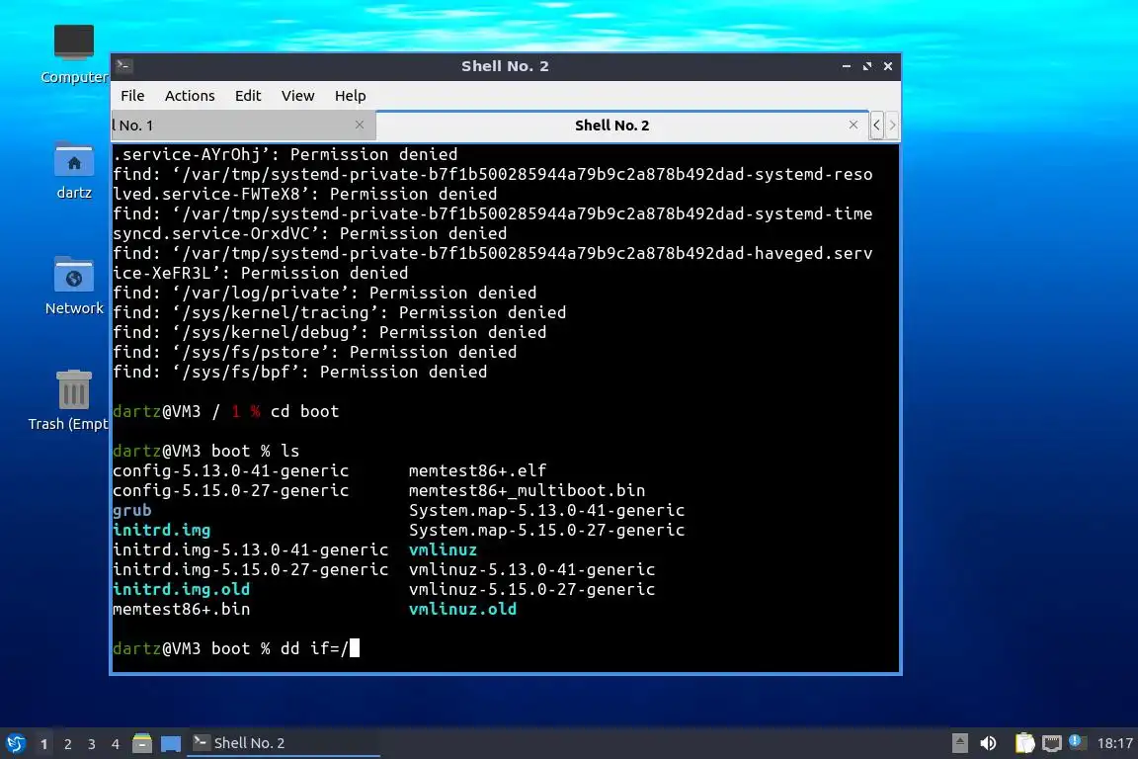
Task: Click 'memtest86+.elf' in terminal output
Action: (x=477, y=470)
